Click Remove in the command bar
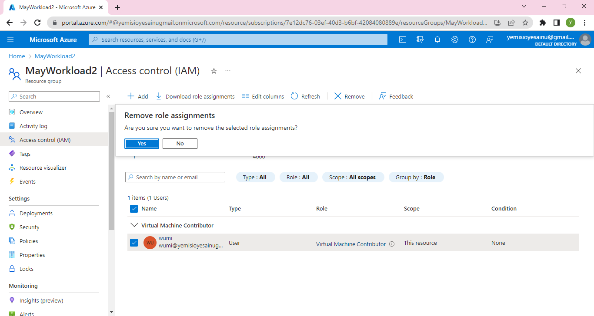This screenshot has width=594, height=316. pos(350,96)
